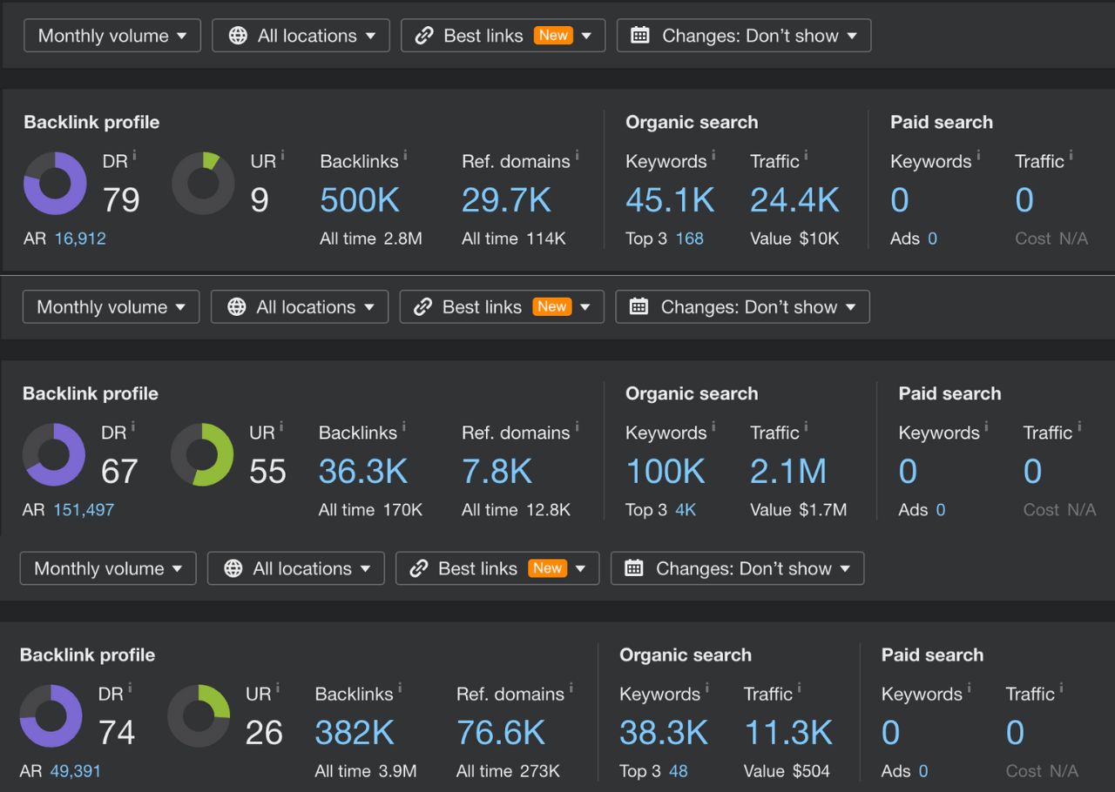Click info icon beside Ref. domains above 7.8K
This screenshot has height=792, width=1115.
[577, 426]
